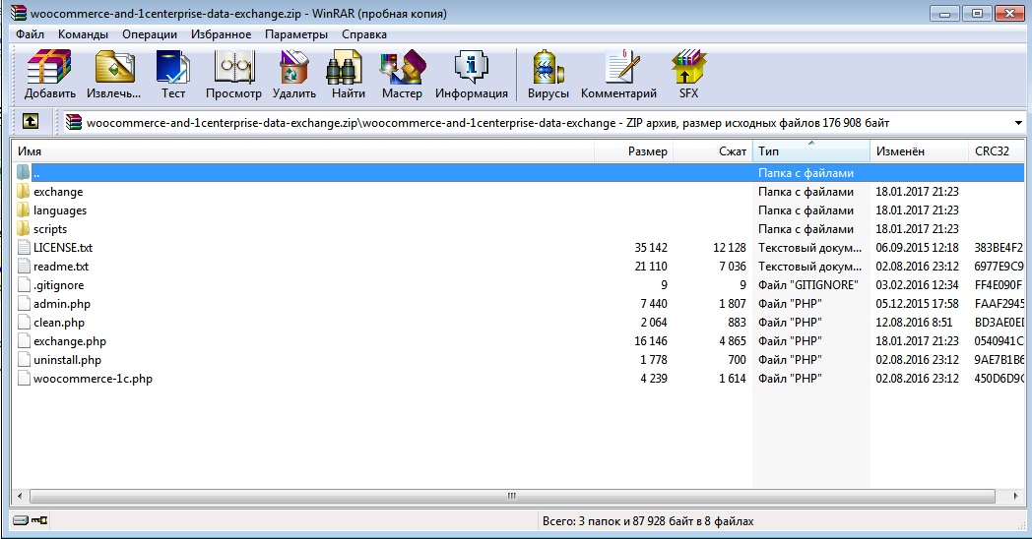Open the Операции menu

point(150,34)
